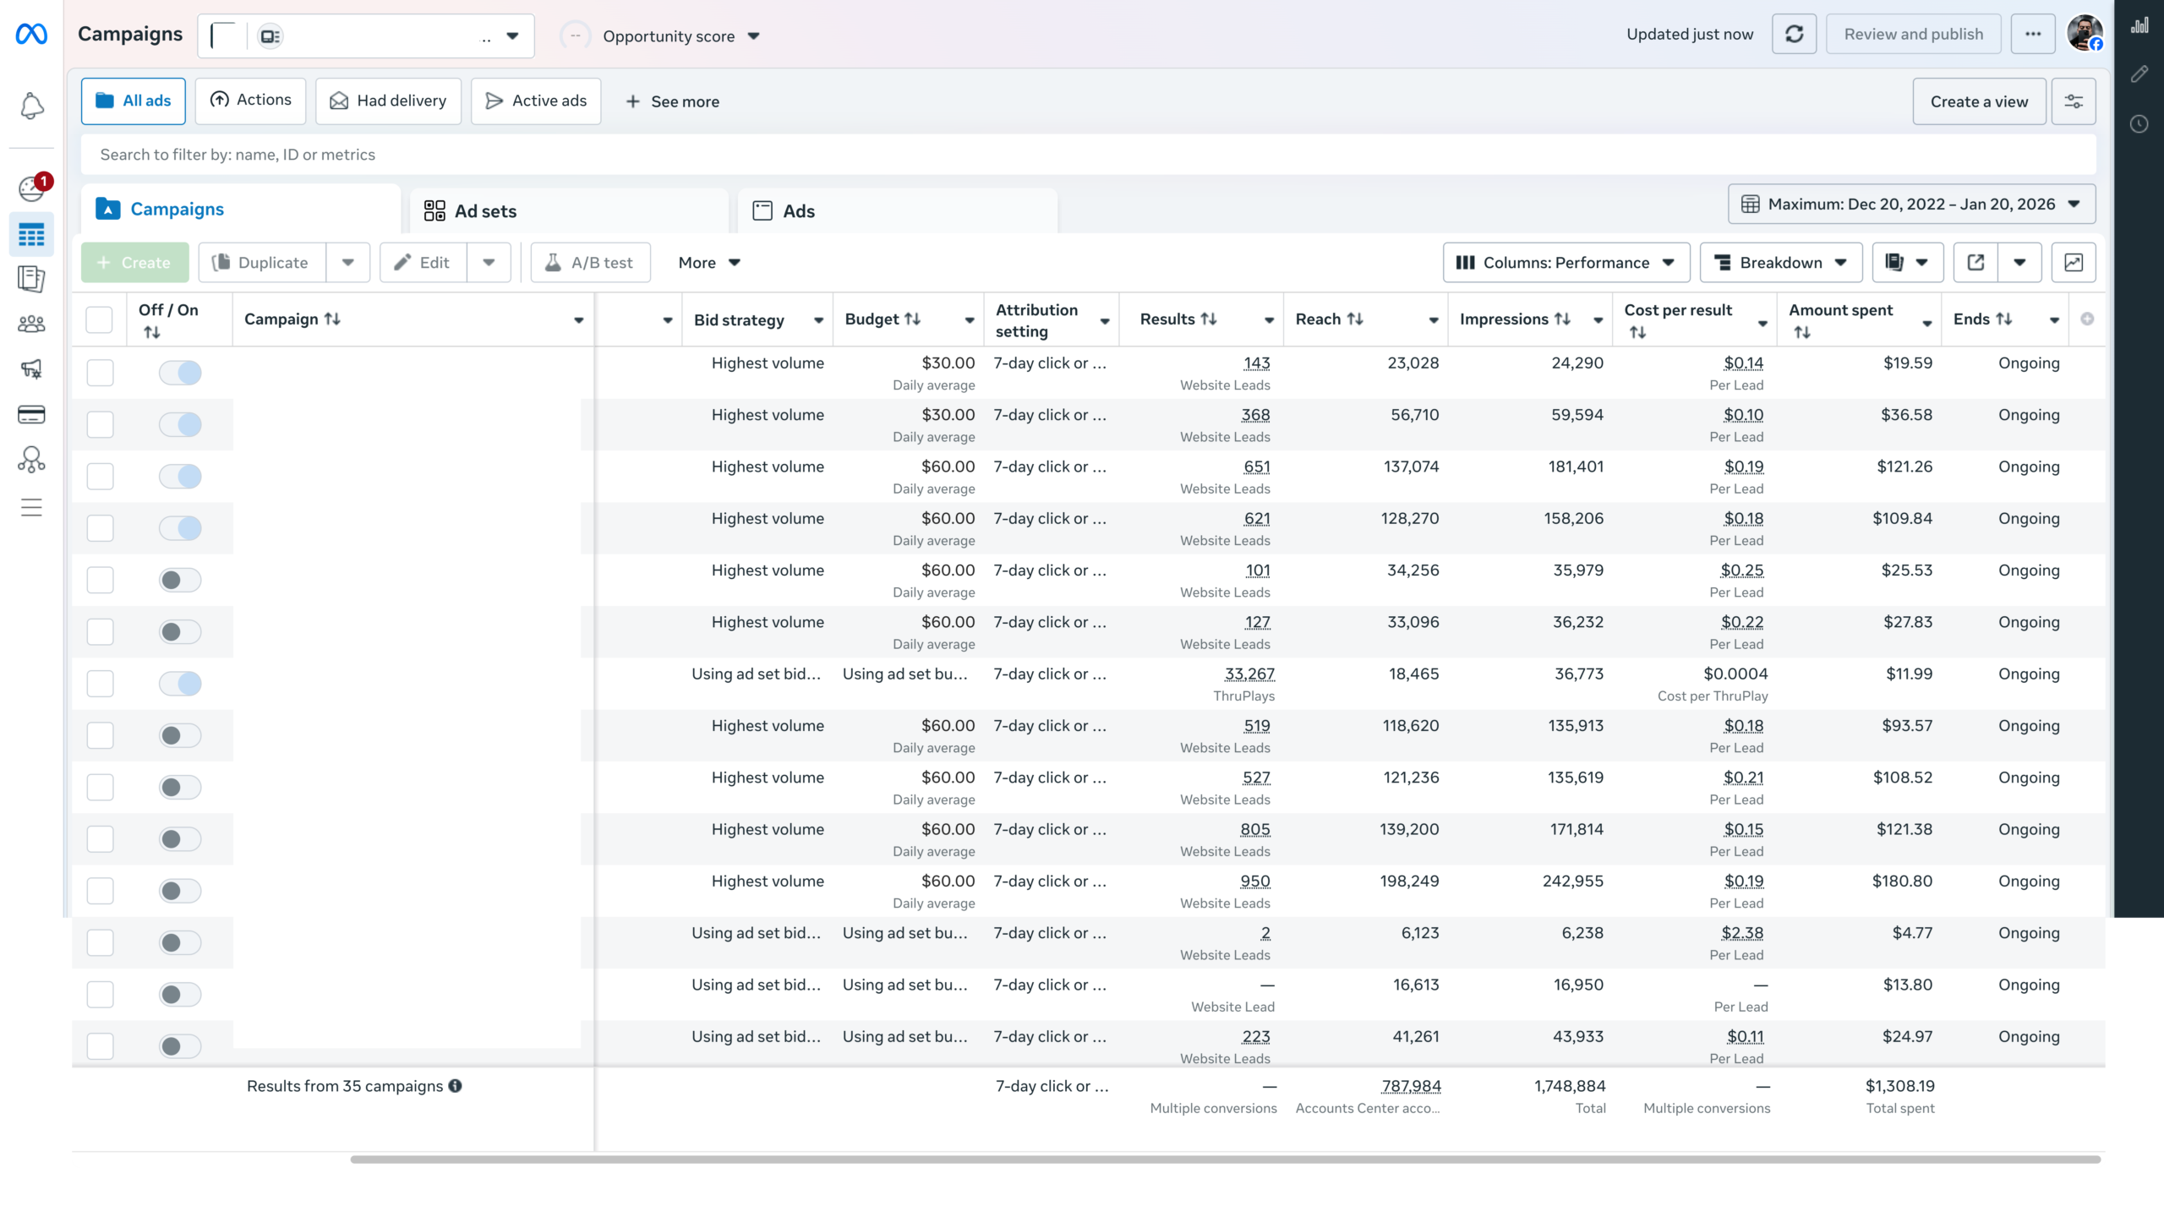
Task: Open the Breakdown dropdown
Action: (x=1780, y=263)
